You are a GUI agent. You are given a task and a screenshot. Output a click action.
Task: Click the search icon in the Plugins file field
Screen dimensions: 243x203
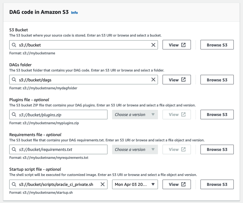[14, 115]
